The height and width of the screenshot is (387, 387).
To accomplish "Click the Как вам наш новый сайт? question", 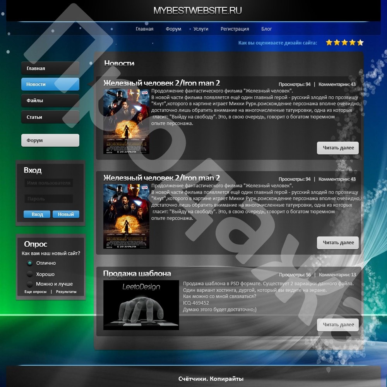I will tap(51, 253).
